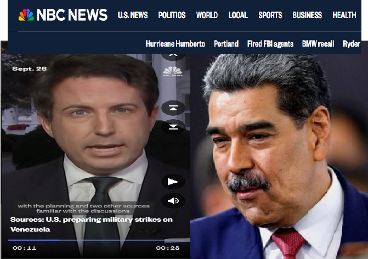This screenshot has height=259, width=368.
Task: Open the Hurricane Humberto trending link
Action: 175,44
